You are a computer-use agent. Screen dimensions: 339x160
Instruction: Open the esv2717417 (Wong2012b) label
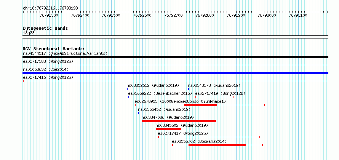pyautogui.click(x=183, y=133)
